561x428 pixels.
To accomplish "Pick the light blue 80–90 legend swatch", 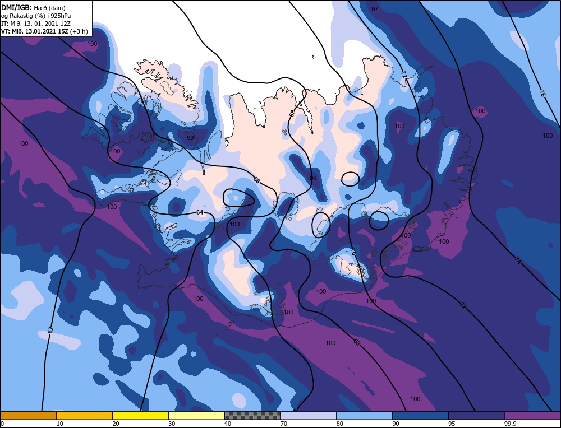I will 365,416.
